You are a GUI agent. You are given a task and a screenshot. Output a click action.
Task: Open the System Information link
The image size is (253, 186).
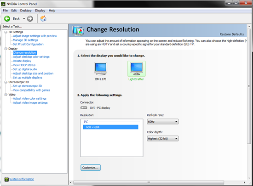coord(22,179)
